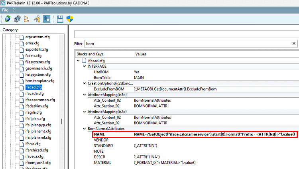This screenshot has height=169, width=299.
Task: Select the STANDARD key row
Action: pyautogui.click(x=103, y=146)
